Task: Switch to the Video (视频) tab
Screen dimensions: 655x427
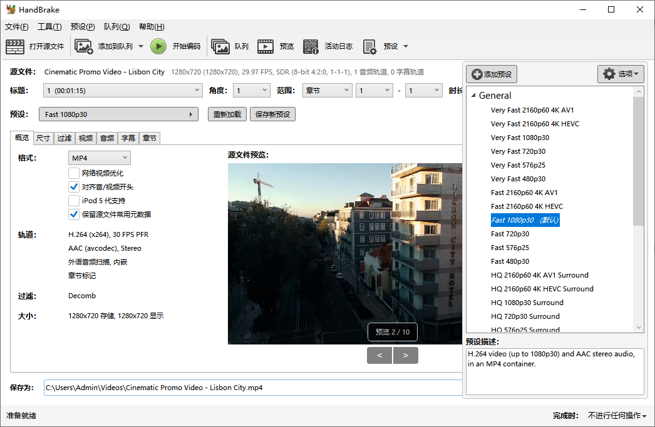Action: (86, 138)
